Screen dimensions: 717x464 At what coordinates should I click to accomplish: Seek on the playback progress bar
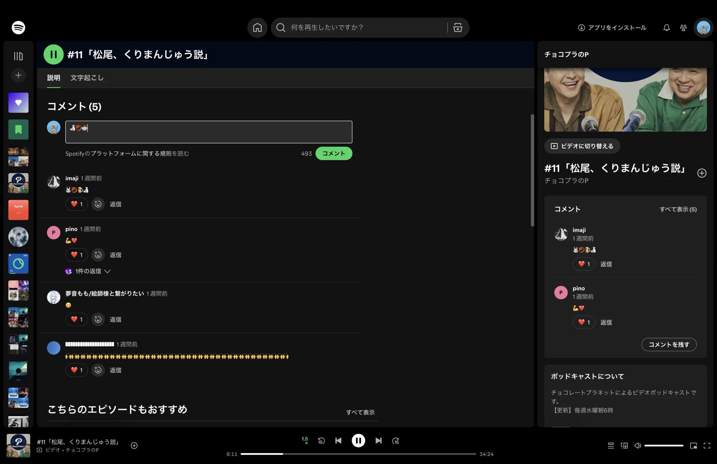coord(358,454)
